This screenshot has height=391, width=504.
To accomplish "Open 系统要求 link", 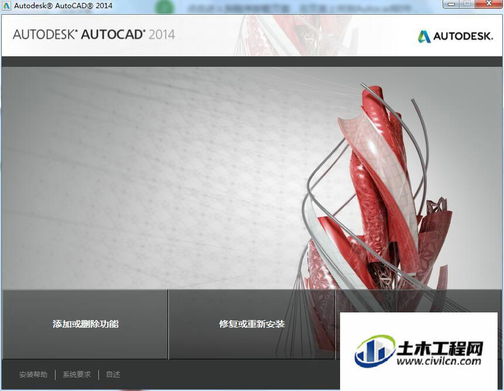I will [77, 375].
